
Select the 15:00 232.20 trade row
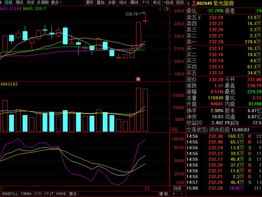pos(224,188)
